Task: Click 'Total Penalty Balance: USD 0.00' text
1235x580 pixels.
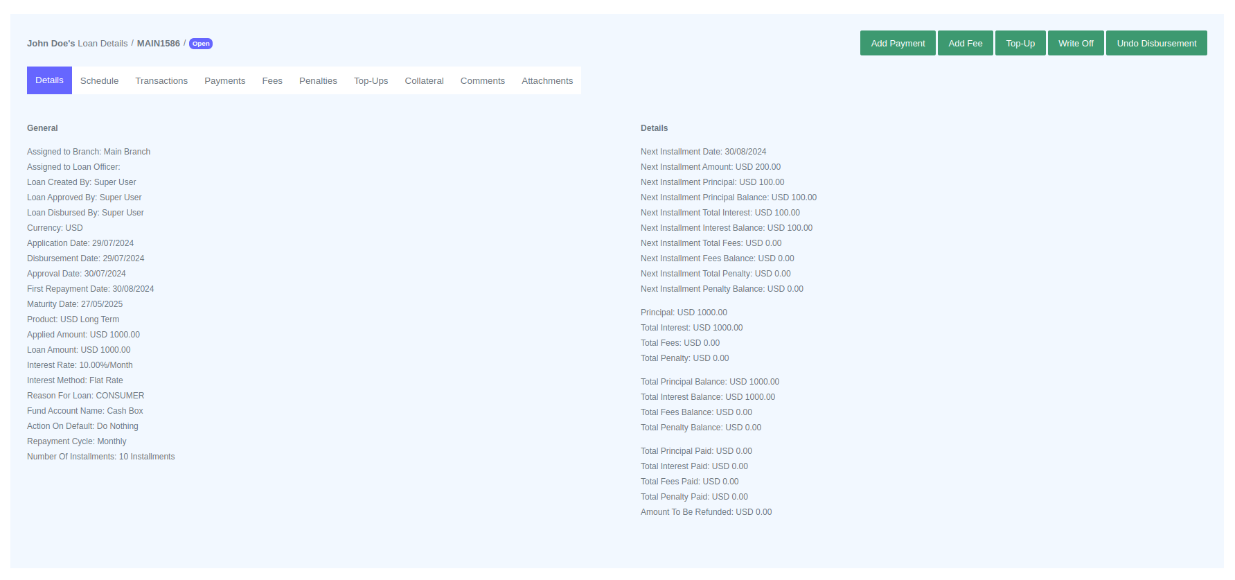Action: 701,428
